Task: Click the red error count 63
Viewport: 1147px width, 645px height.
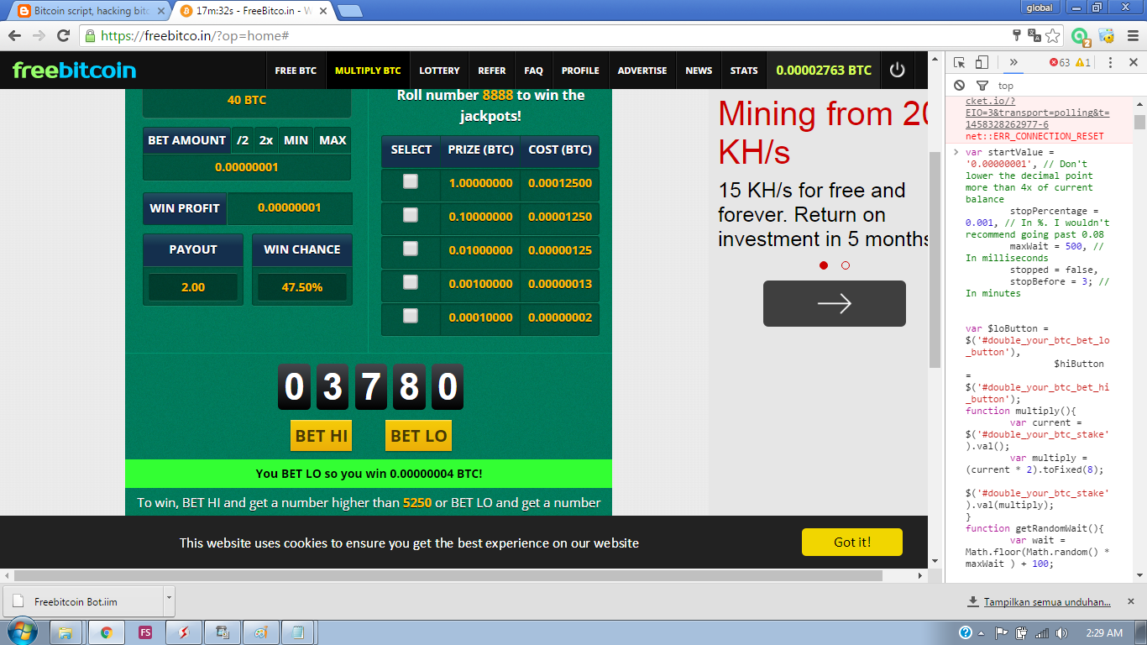Action: tap(1060, 62)
